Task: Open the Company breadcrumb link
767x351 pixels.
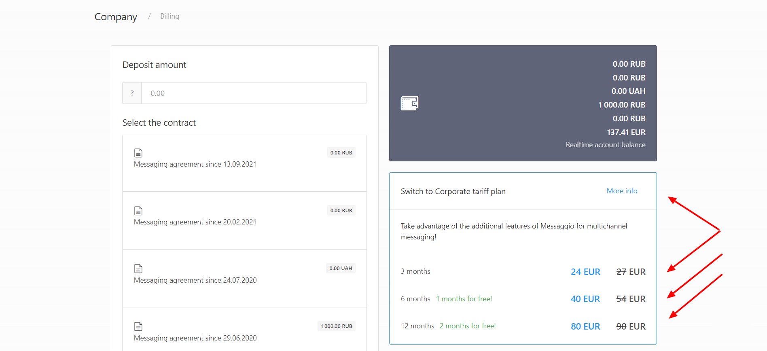Action: pyautogui.click(x=116, y=17)
